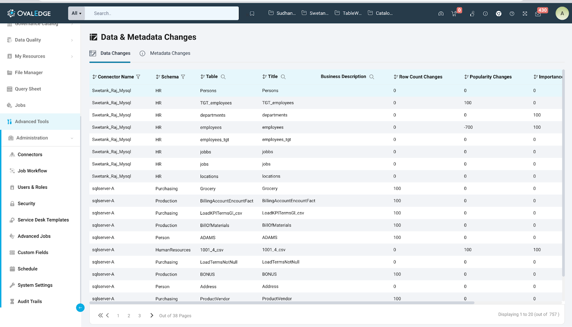Expand My Resources submenu chevron

coord(72,56)
